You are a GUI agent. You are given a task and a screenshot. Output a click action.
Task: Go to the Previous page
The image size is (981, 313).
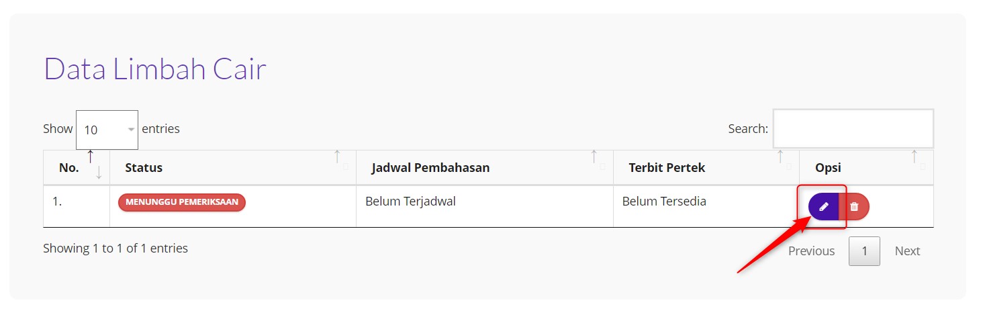click(811, 251)
